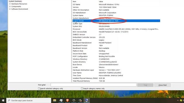This screenshot has width=184, height=103.
Task: Select the SMBIOS Version row
Action: (116, 34)
